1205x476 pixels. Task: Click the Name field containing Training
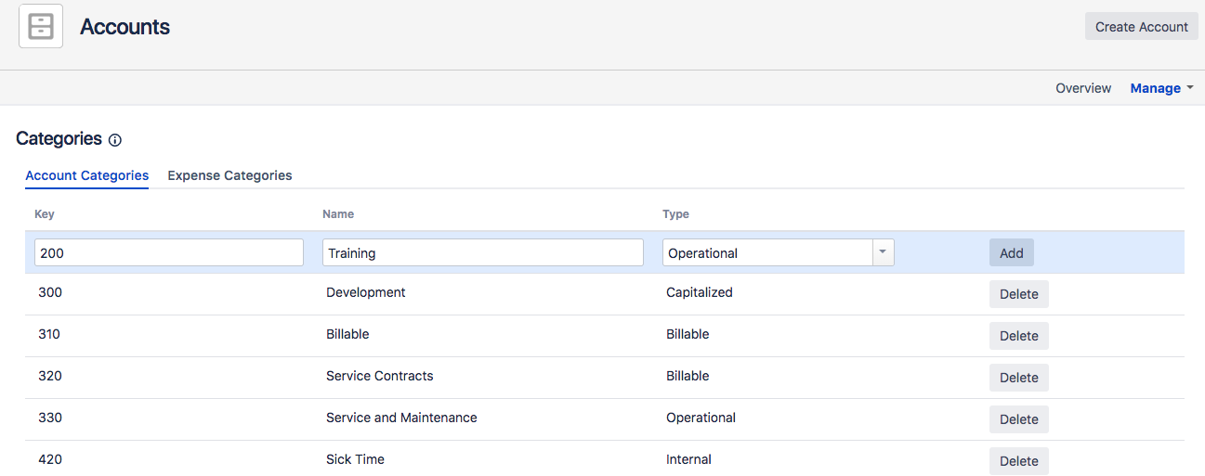click(482, 252)
